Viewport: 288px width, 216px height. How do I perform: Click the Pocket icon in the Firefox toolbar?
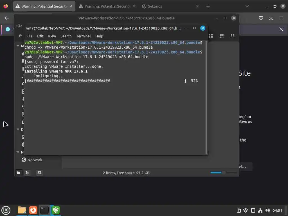(x=261, y=18)
